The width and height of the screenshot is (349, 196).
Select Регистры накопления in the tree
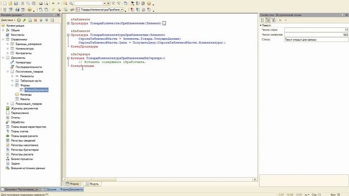pos(25,145)
